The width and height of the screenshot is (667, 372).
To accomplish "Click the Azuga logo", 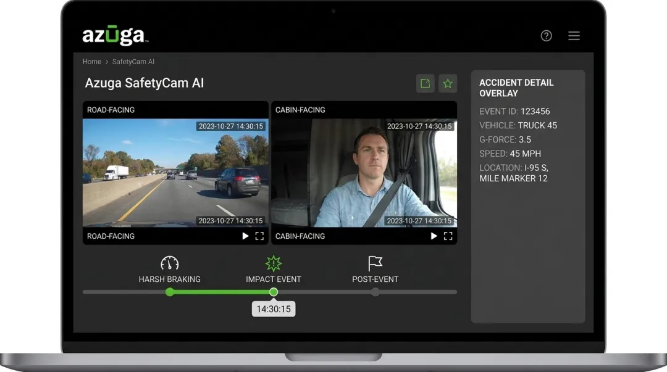I will [115, 35].
